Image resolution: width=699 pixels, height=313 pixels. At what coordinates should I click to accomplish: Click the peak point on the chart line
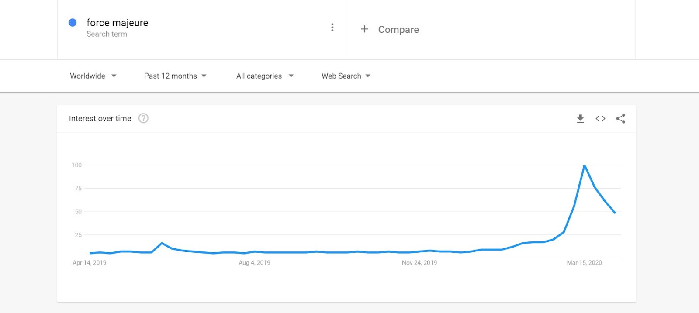[585, 165]
